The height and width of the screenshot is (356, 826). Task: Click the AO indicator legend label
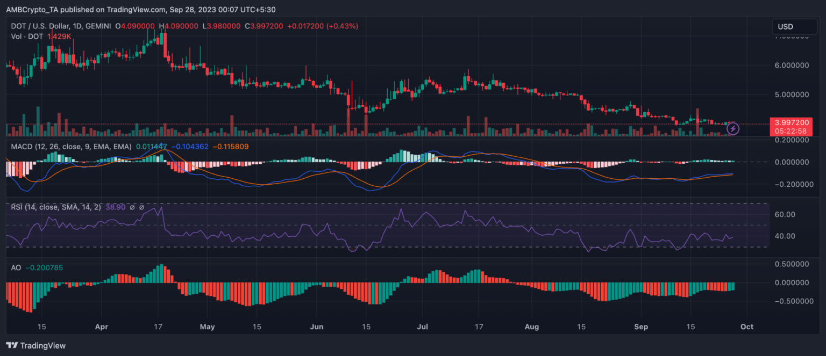16,267
